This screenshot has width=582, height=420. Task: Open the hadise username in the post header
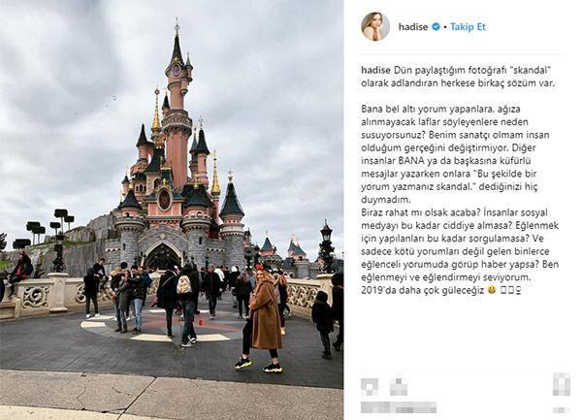(x=413, y=27)
